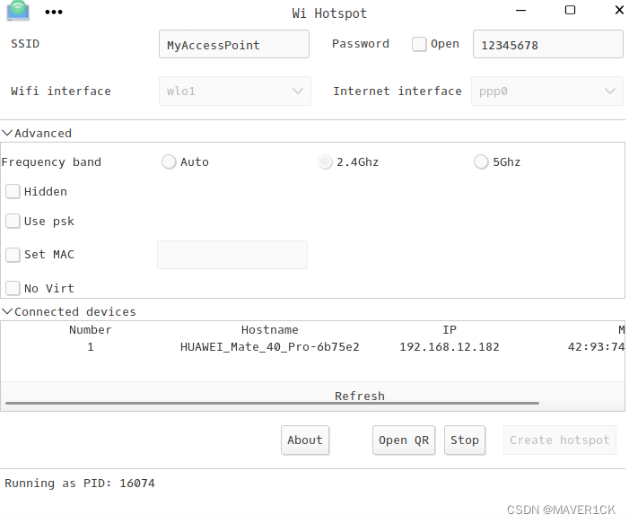Click device number 1 cell
This screenshot has height=523, width=629.
pyautogui.click(x=91, y=347)
